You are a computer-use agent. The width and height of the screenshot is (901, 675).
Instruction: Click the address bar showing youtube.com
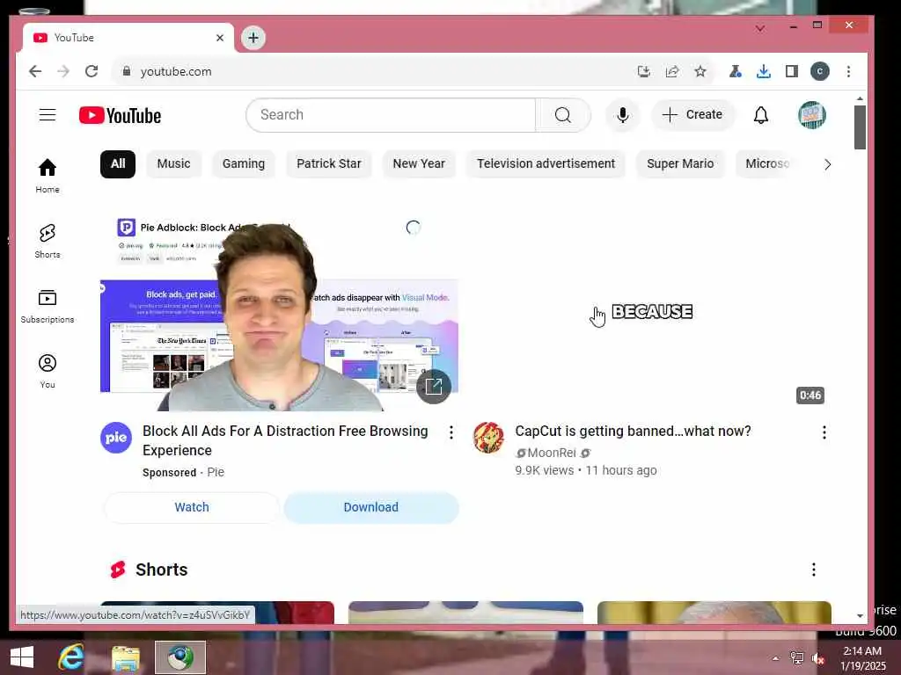(x=373, y=71)
